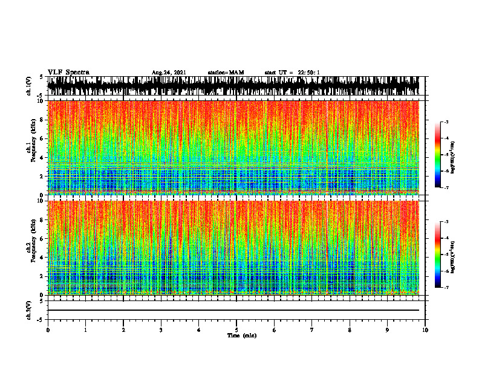Screen dimensions: 479x370
Task: Select the date 'Aug.24, 2021' label
Action: [x=169, y=73]
